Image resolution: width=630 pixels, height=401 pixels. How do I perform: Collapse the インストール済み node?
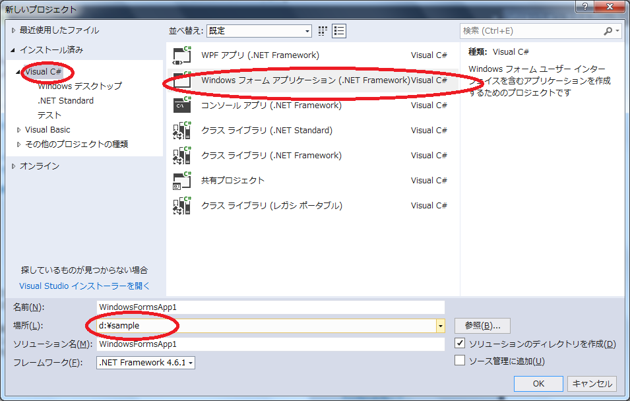coord(13,50)
